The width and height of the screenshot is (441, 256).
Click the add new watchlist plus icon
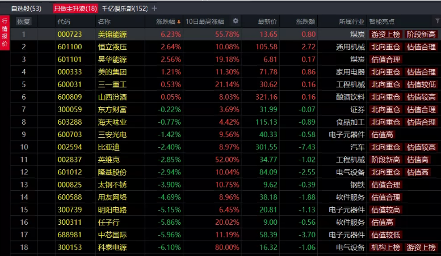[x=155, y=8]
